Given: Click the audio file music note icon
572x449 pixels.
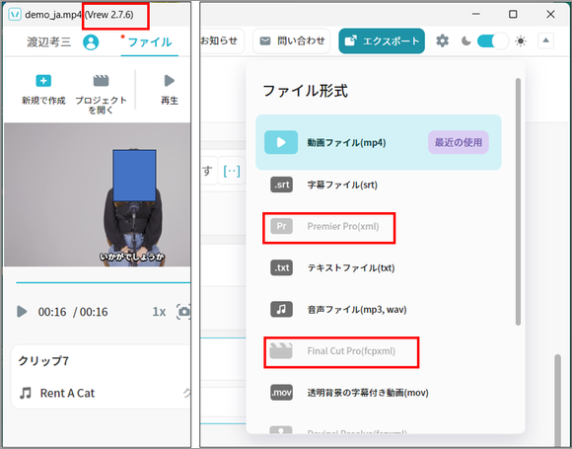Looking at the screenshot, I should [x=281, y=310].
